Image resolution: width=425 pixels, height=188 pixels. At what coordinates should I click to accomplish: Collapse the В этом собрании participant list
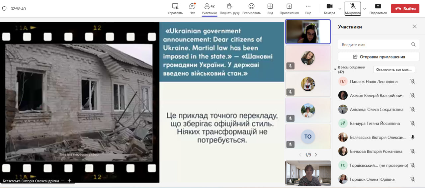point(335,69)
